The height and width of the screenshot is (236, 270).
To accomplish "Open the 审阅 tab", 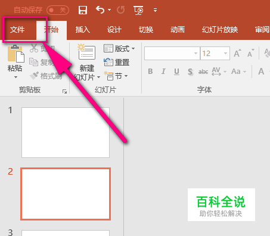I will 262,30.
